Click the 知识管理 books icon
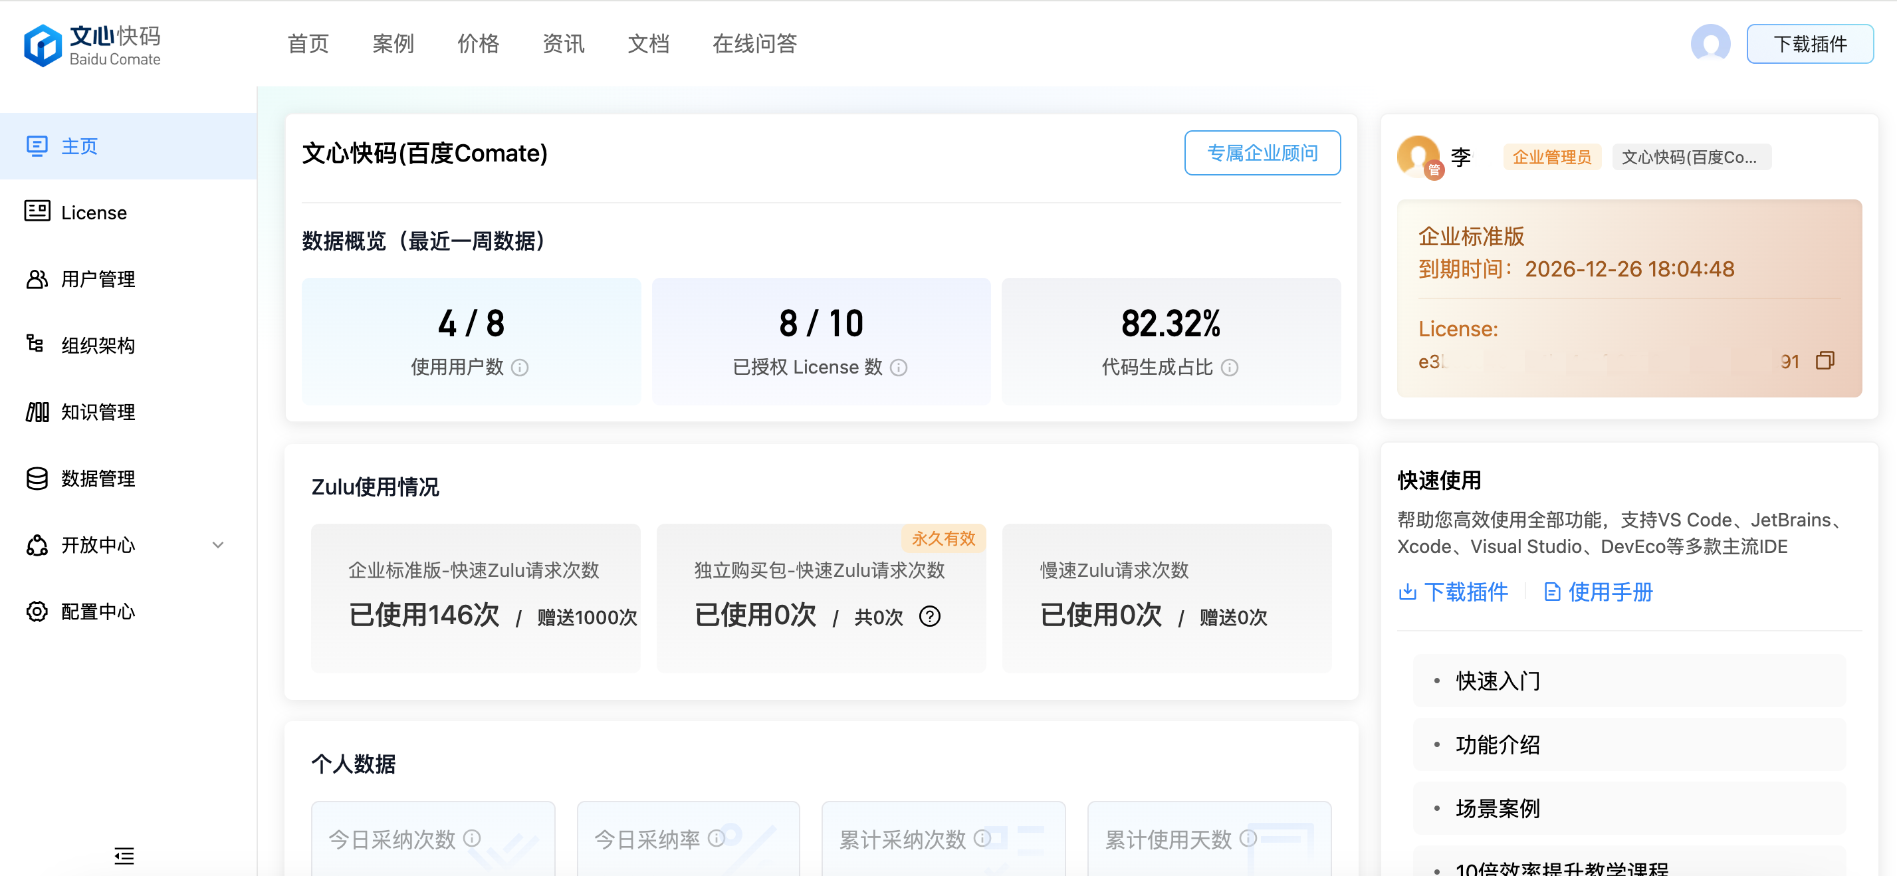Screen dimensions: 1897x876 (37, 411)
